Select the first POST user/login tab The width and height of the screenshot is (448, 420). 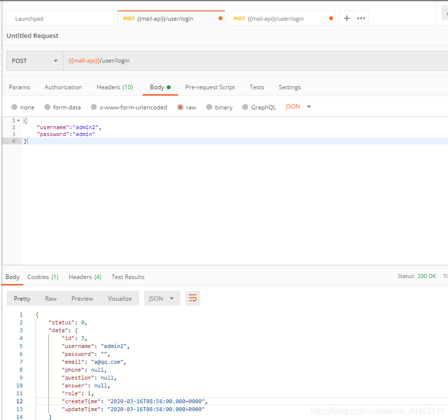click(x=171, y=19)
